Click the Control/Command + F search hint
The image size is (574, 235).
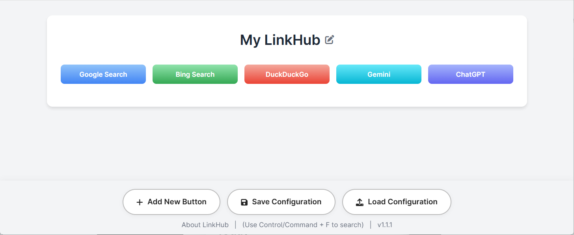pyautogui.click(x=303, y=225)
